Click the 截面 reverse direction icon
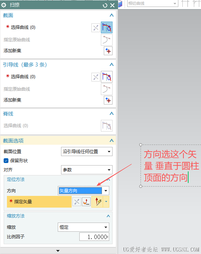 pyautogui.click(x=96, y=28)
